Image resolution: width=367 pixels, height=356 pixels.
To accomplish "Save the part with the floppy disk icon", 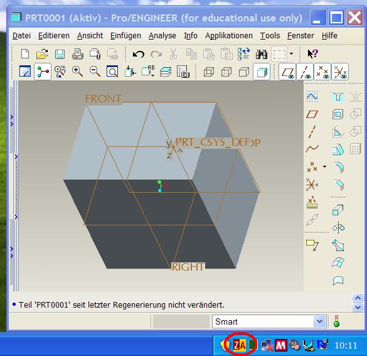I will pos(60,54).
